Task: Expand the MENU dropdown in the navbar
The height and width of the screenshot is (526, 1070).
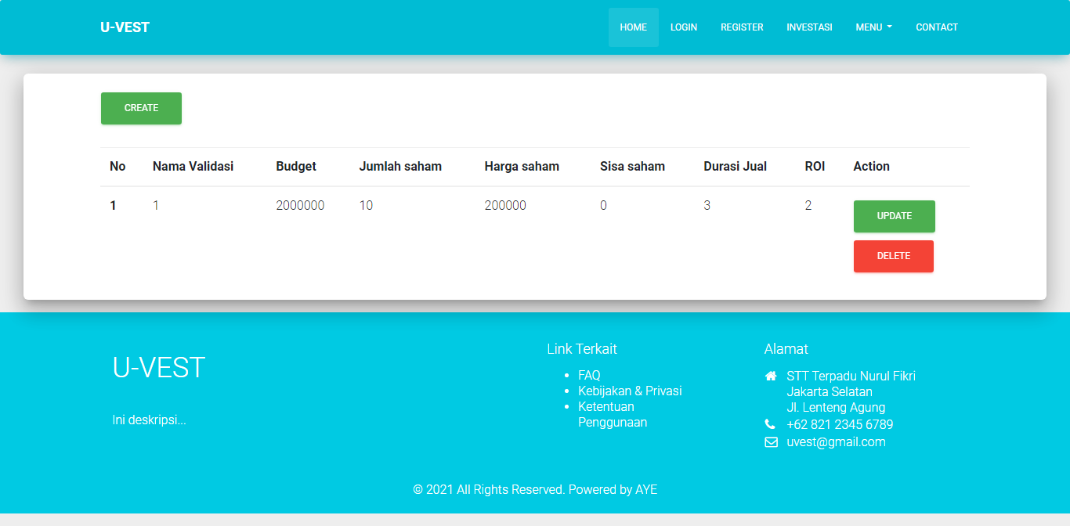Action: [x=873, y=27]
